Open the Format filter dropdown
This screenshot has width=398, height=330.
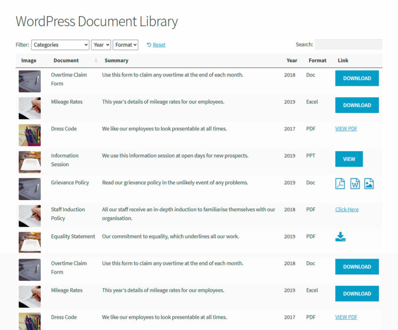click(x=125, y=44)
